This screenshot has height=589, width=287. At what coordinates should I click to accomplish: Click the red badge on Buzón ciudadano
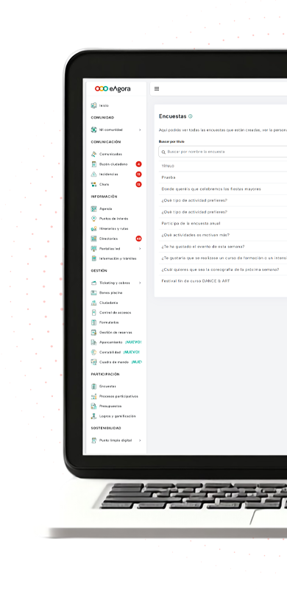point(138,164)
